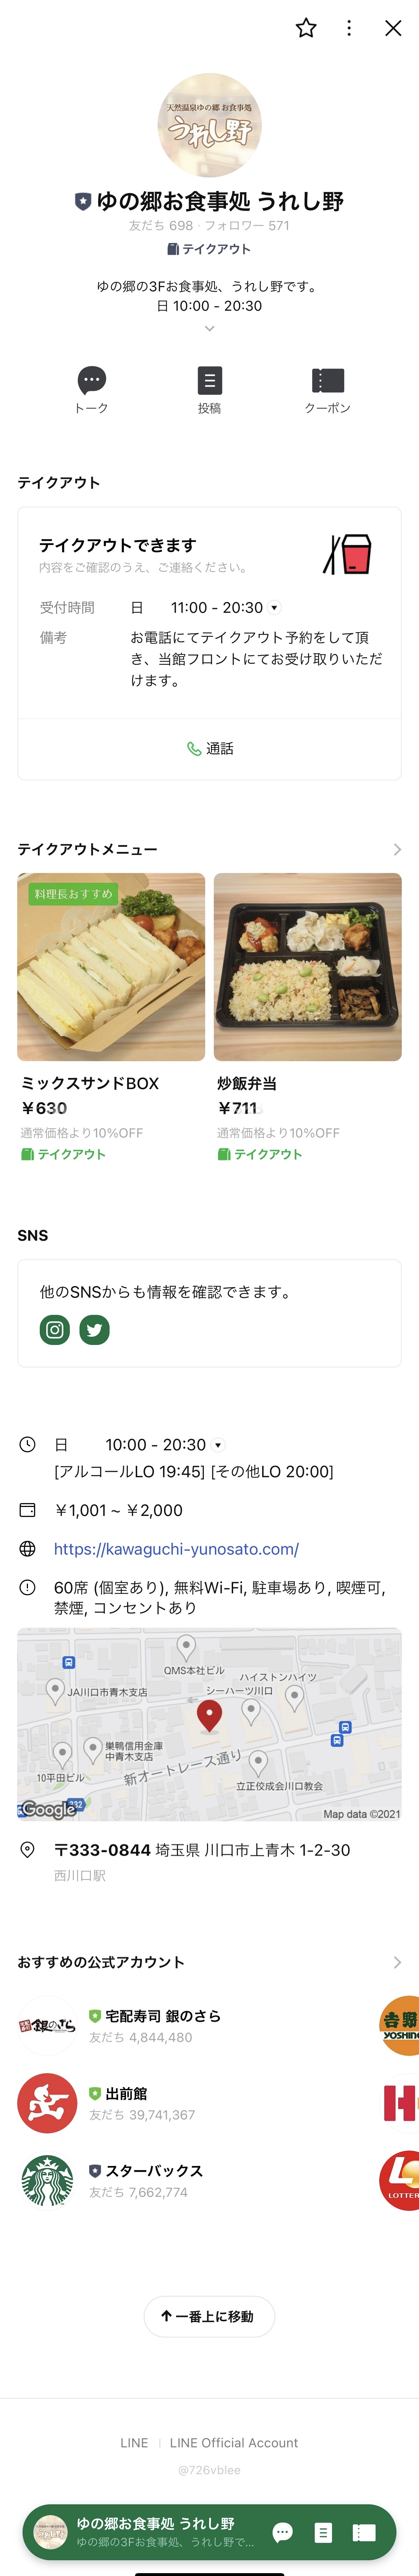Show more recommended official accounts
The image size is (419, 2576).
click(x=397, y=1962)
